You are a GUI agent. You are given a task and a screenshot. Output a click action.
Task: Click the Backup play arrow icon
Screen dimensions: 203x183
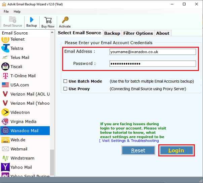[32, 20]
